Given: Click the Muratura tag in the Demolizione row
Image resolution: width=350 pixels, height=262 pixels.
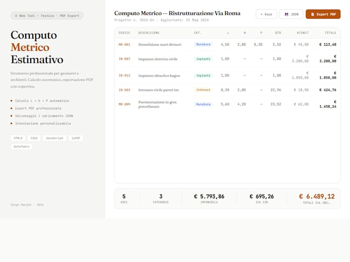Looking at the screenshot, I should pos(203,44).
